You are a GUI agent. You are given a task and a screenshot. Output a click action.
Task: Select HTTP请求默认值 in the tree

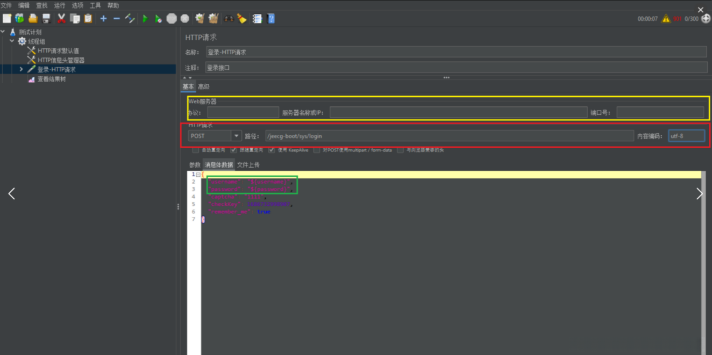(x=58, y=50)
